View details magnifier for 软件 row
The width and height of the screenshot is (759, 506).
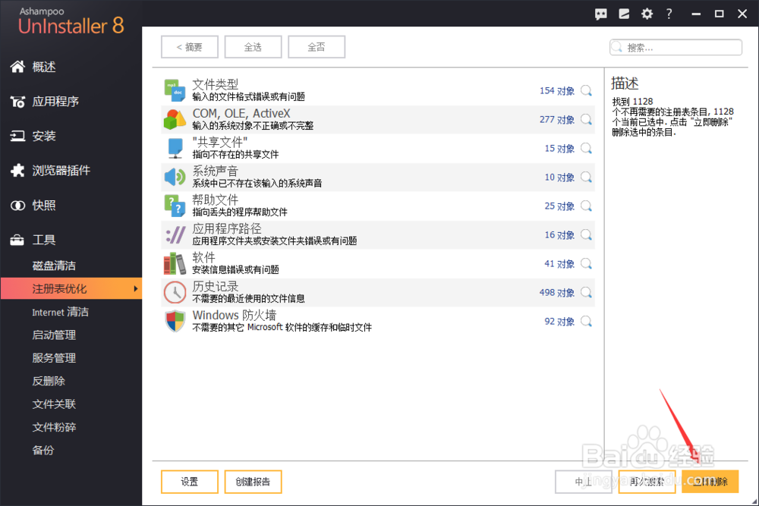pos(586,264)
